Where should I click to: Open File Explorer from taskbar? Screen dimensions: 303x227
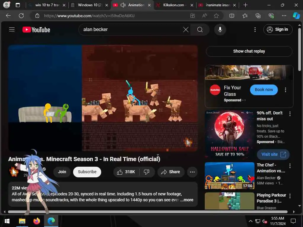tap(22, 221)
